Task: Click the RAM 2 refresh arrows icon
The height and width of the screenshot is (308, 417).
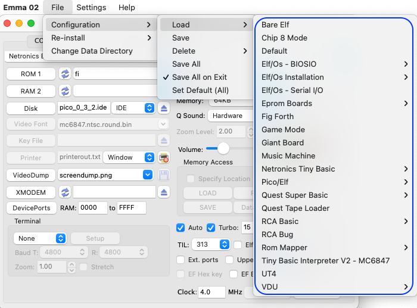Action: (x=65, y=91)
